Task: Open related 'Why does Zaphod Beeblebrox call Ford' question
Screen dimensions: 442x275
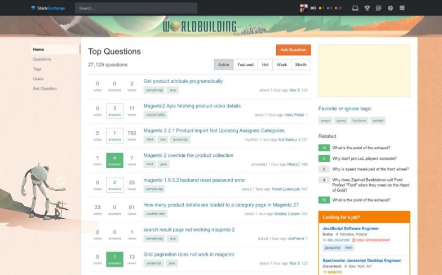Action: 371,185
